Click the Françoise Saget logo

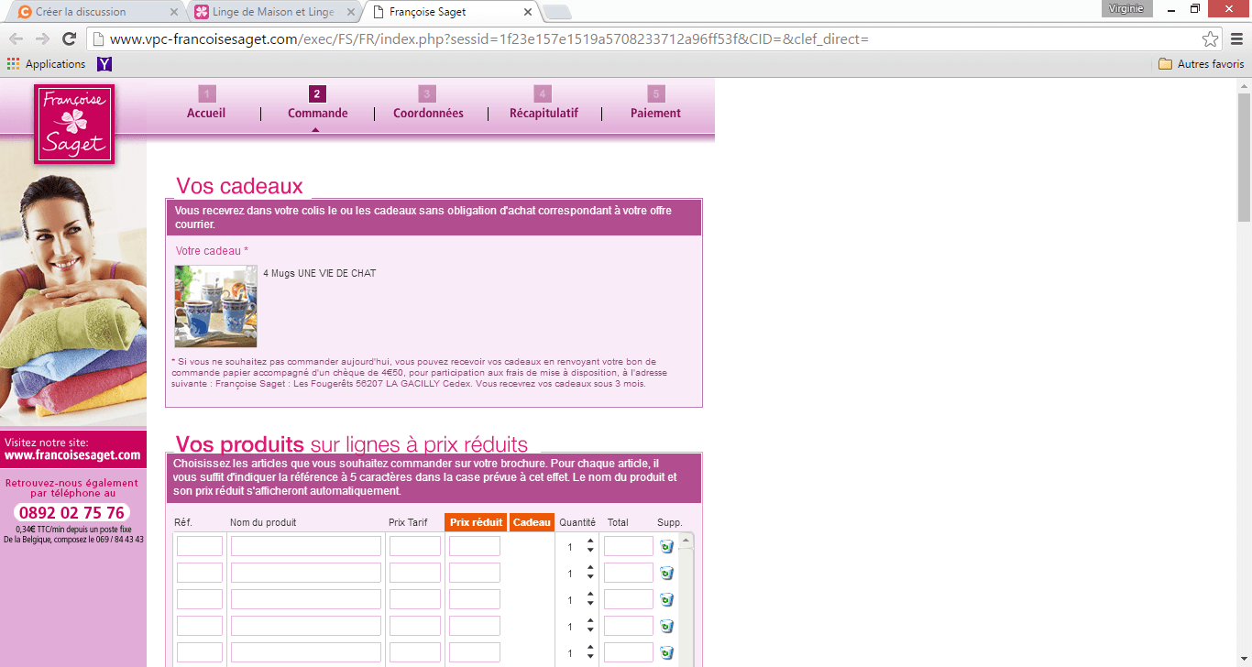click(74, 125)
